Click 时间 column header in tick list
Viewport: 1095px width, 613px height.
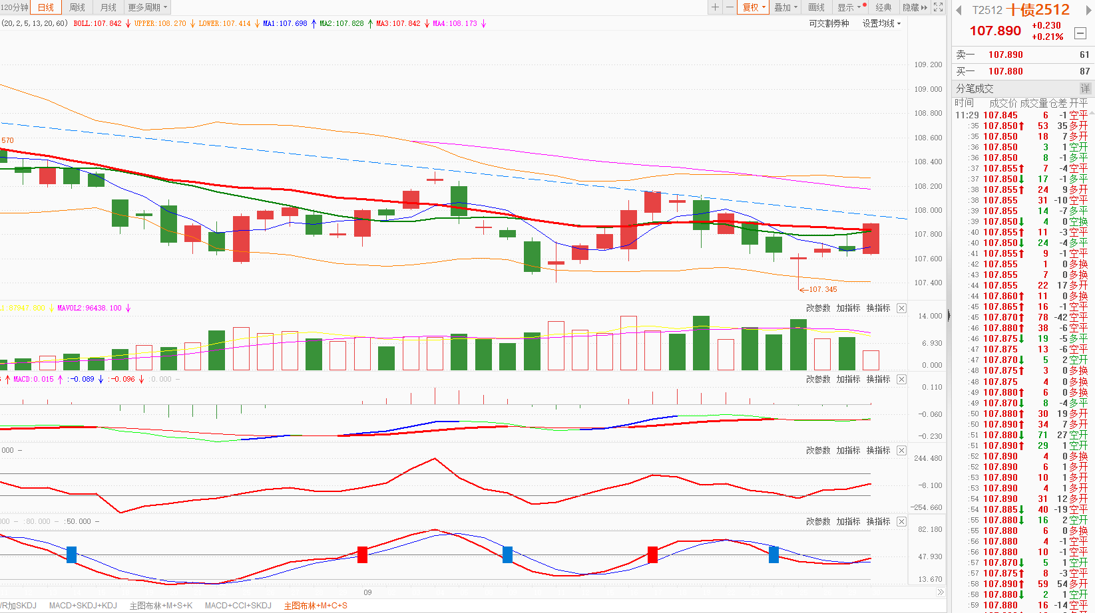[964, 103]
